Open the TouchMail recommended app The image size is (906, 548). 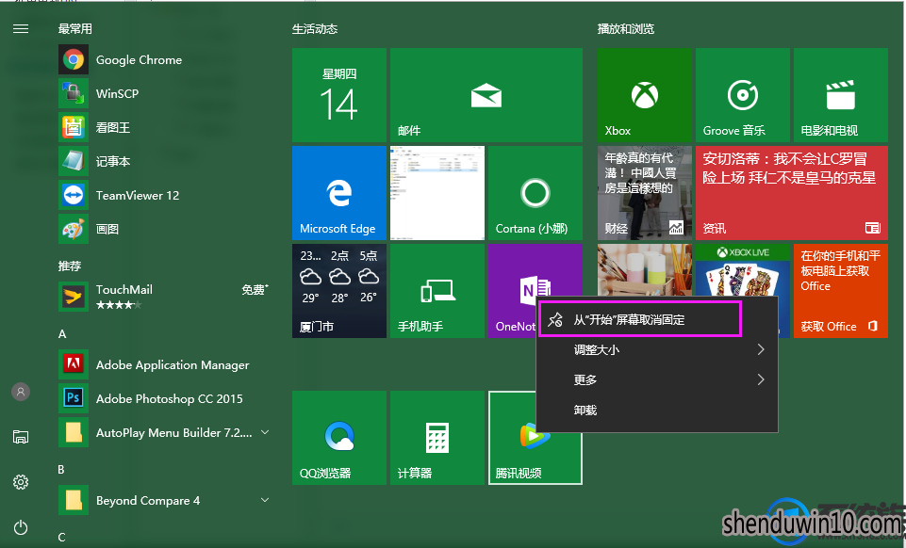pyautogui.click(x=164, y=297)
